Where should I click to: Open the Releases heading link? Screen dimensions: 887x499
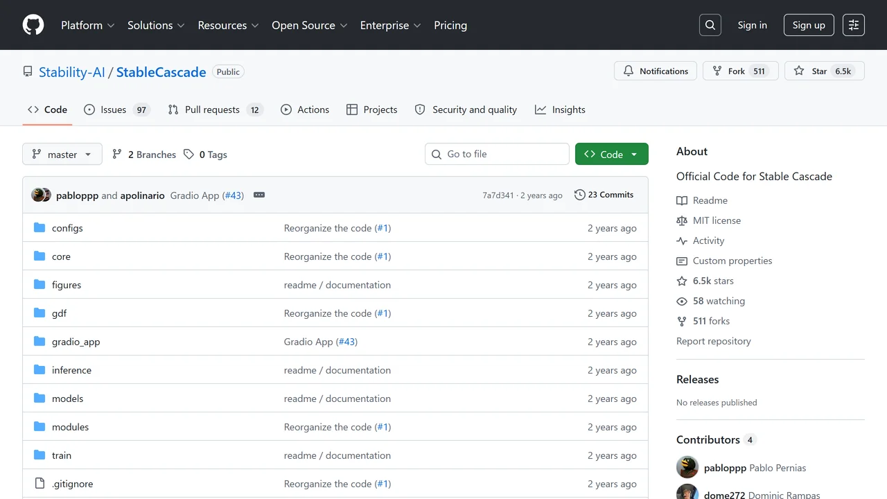(x=697, y=379)
